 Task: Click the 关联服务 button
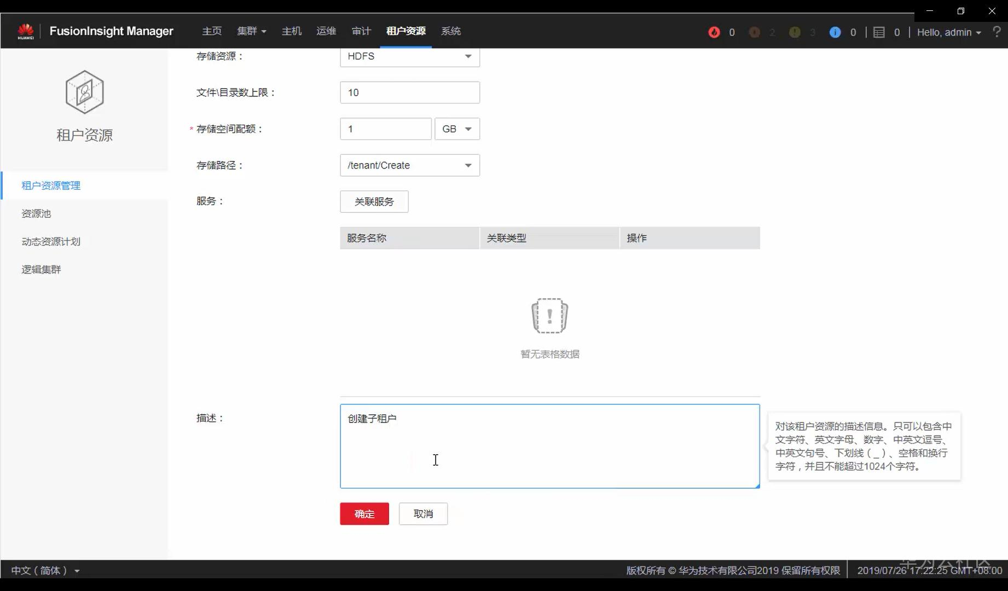(374, 201)
